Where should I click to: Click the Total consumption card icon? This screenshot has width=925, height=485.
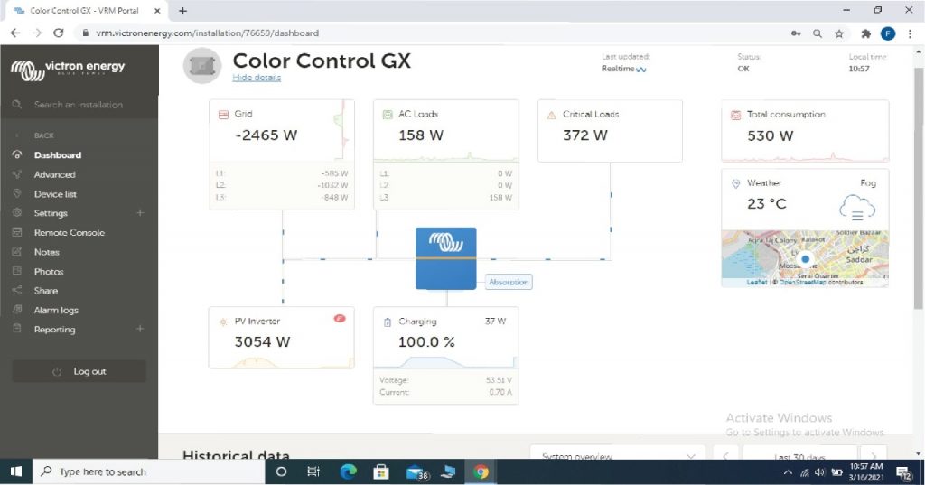[x=735, y=115]
